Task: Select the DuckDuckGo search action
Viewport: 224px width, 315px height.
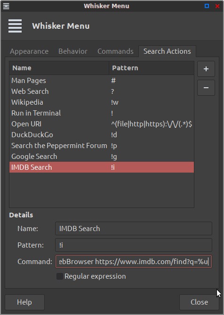Action: 102,135
